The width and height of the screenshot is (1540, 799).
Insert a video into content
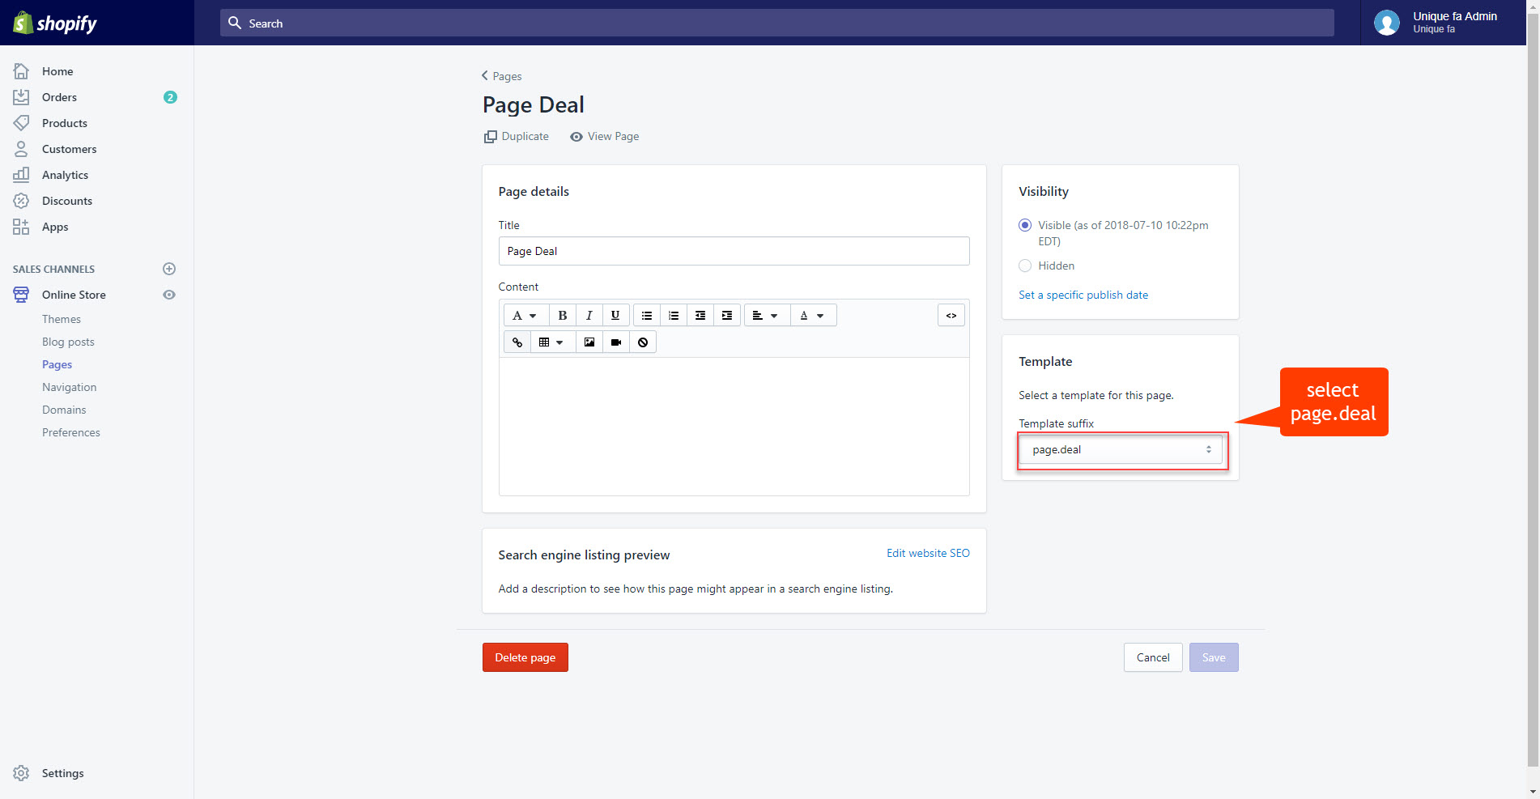click(616, 342)
